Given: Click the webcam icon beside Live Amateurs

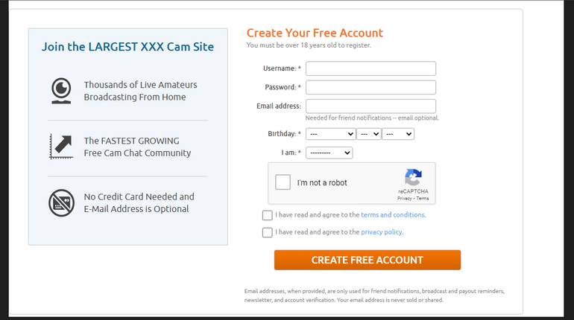Looking at the screenshot, I should 61,91.
